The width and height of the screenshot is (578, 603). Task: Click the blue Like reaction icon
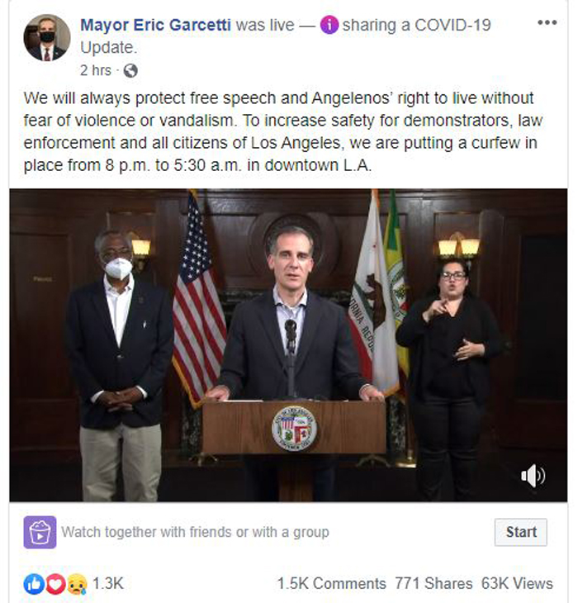point(35,583)
